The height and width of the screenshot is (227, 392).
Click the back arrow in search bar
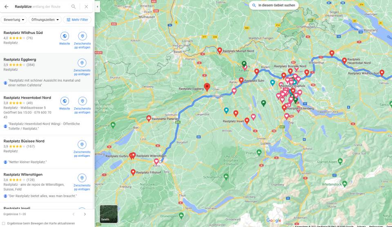[x=6, y=7]
